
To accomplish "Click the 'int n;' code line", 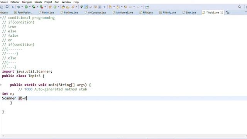I will tap(8, 94).
